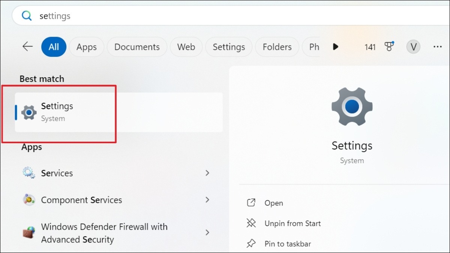Open the V account avatar
This screenshot has width=450, height=253.
click(x=413, y=47)
